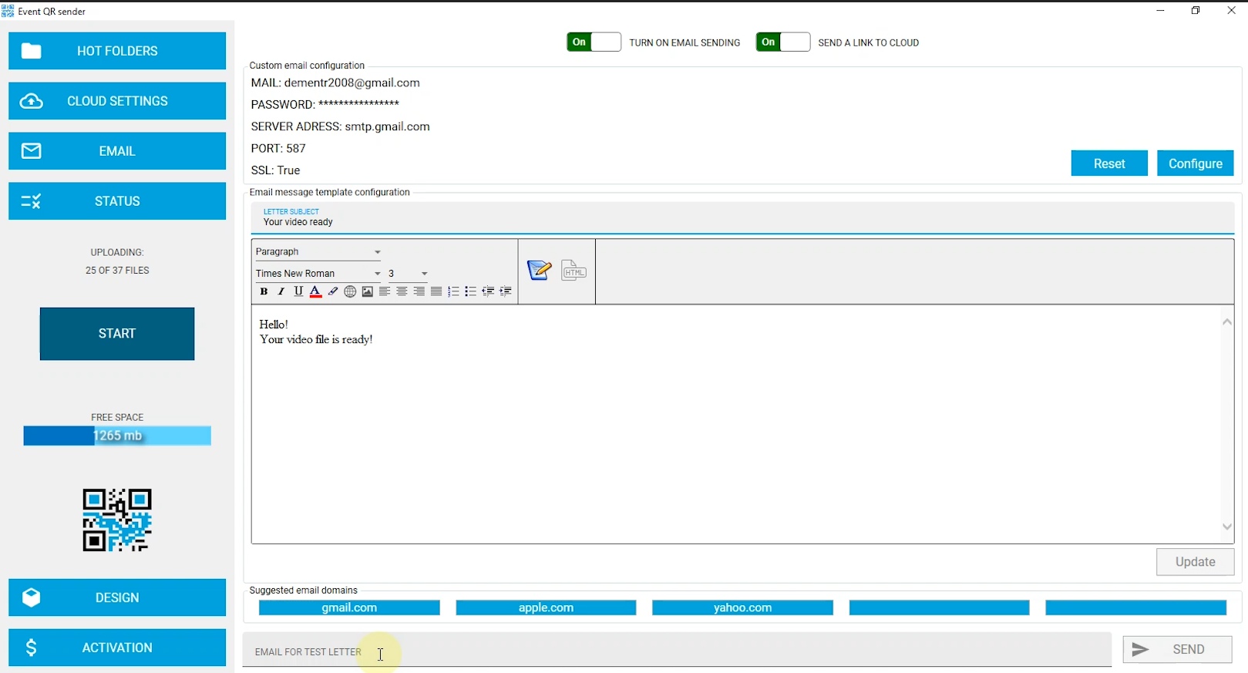Click the highlighter text background icon
The image size is (1248, 673).
(x=333, y=291)
